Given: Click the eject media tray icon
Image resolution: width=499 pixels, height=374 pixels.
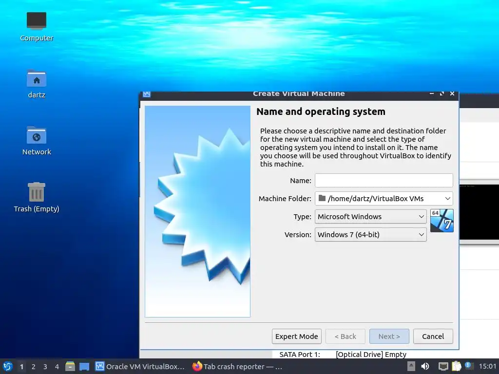Looking at the screenshot, I should (x=411, y=366).
